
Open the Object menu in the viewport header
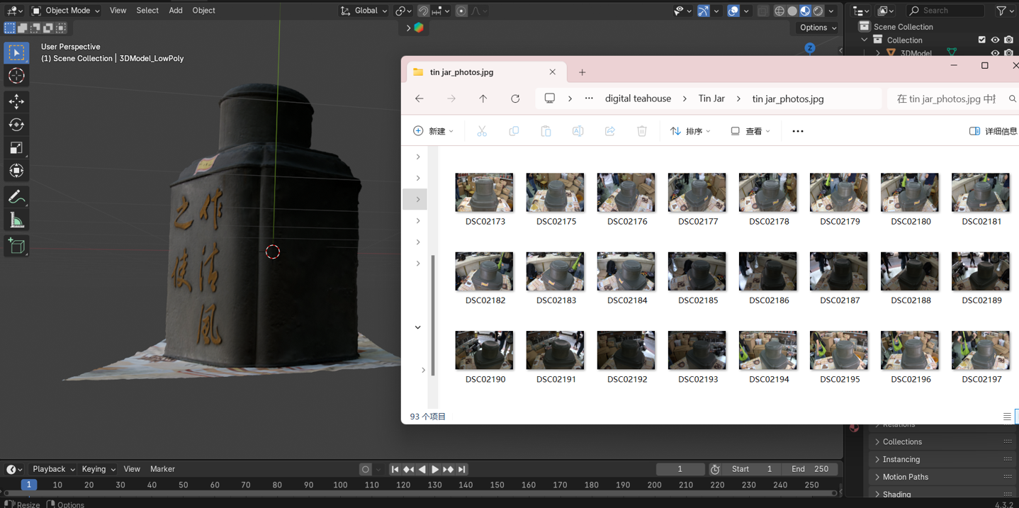click(x=203, y=10)
